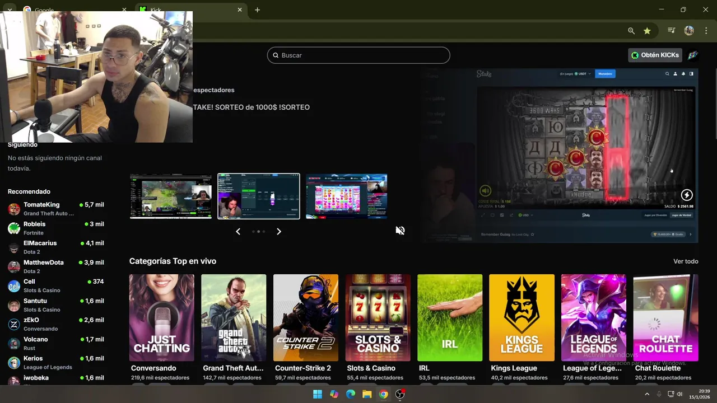
Task: Click the bookmark star icon
Action: (647, 31)
